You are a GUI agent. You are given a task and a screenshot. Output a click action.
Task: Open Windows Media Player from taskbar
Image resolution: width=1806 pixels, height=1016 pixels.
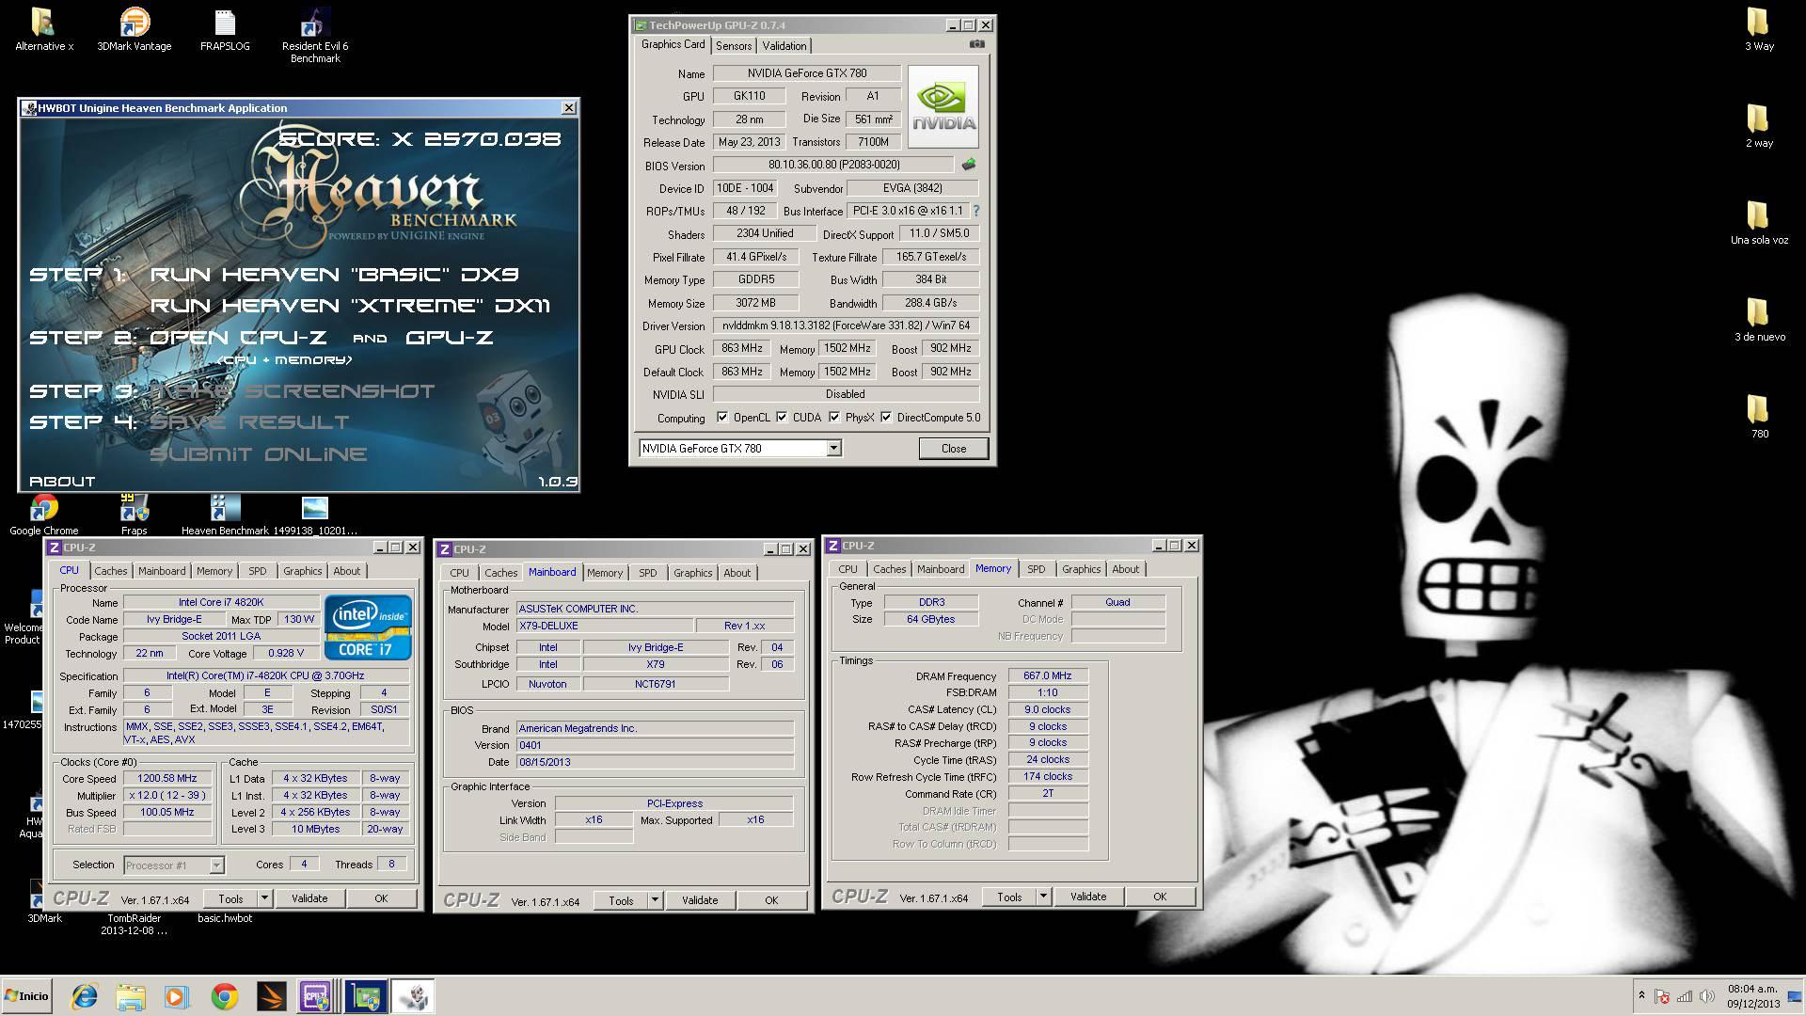tap(177, 996)
